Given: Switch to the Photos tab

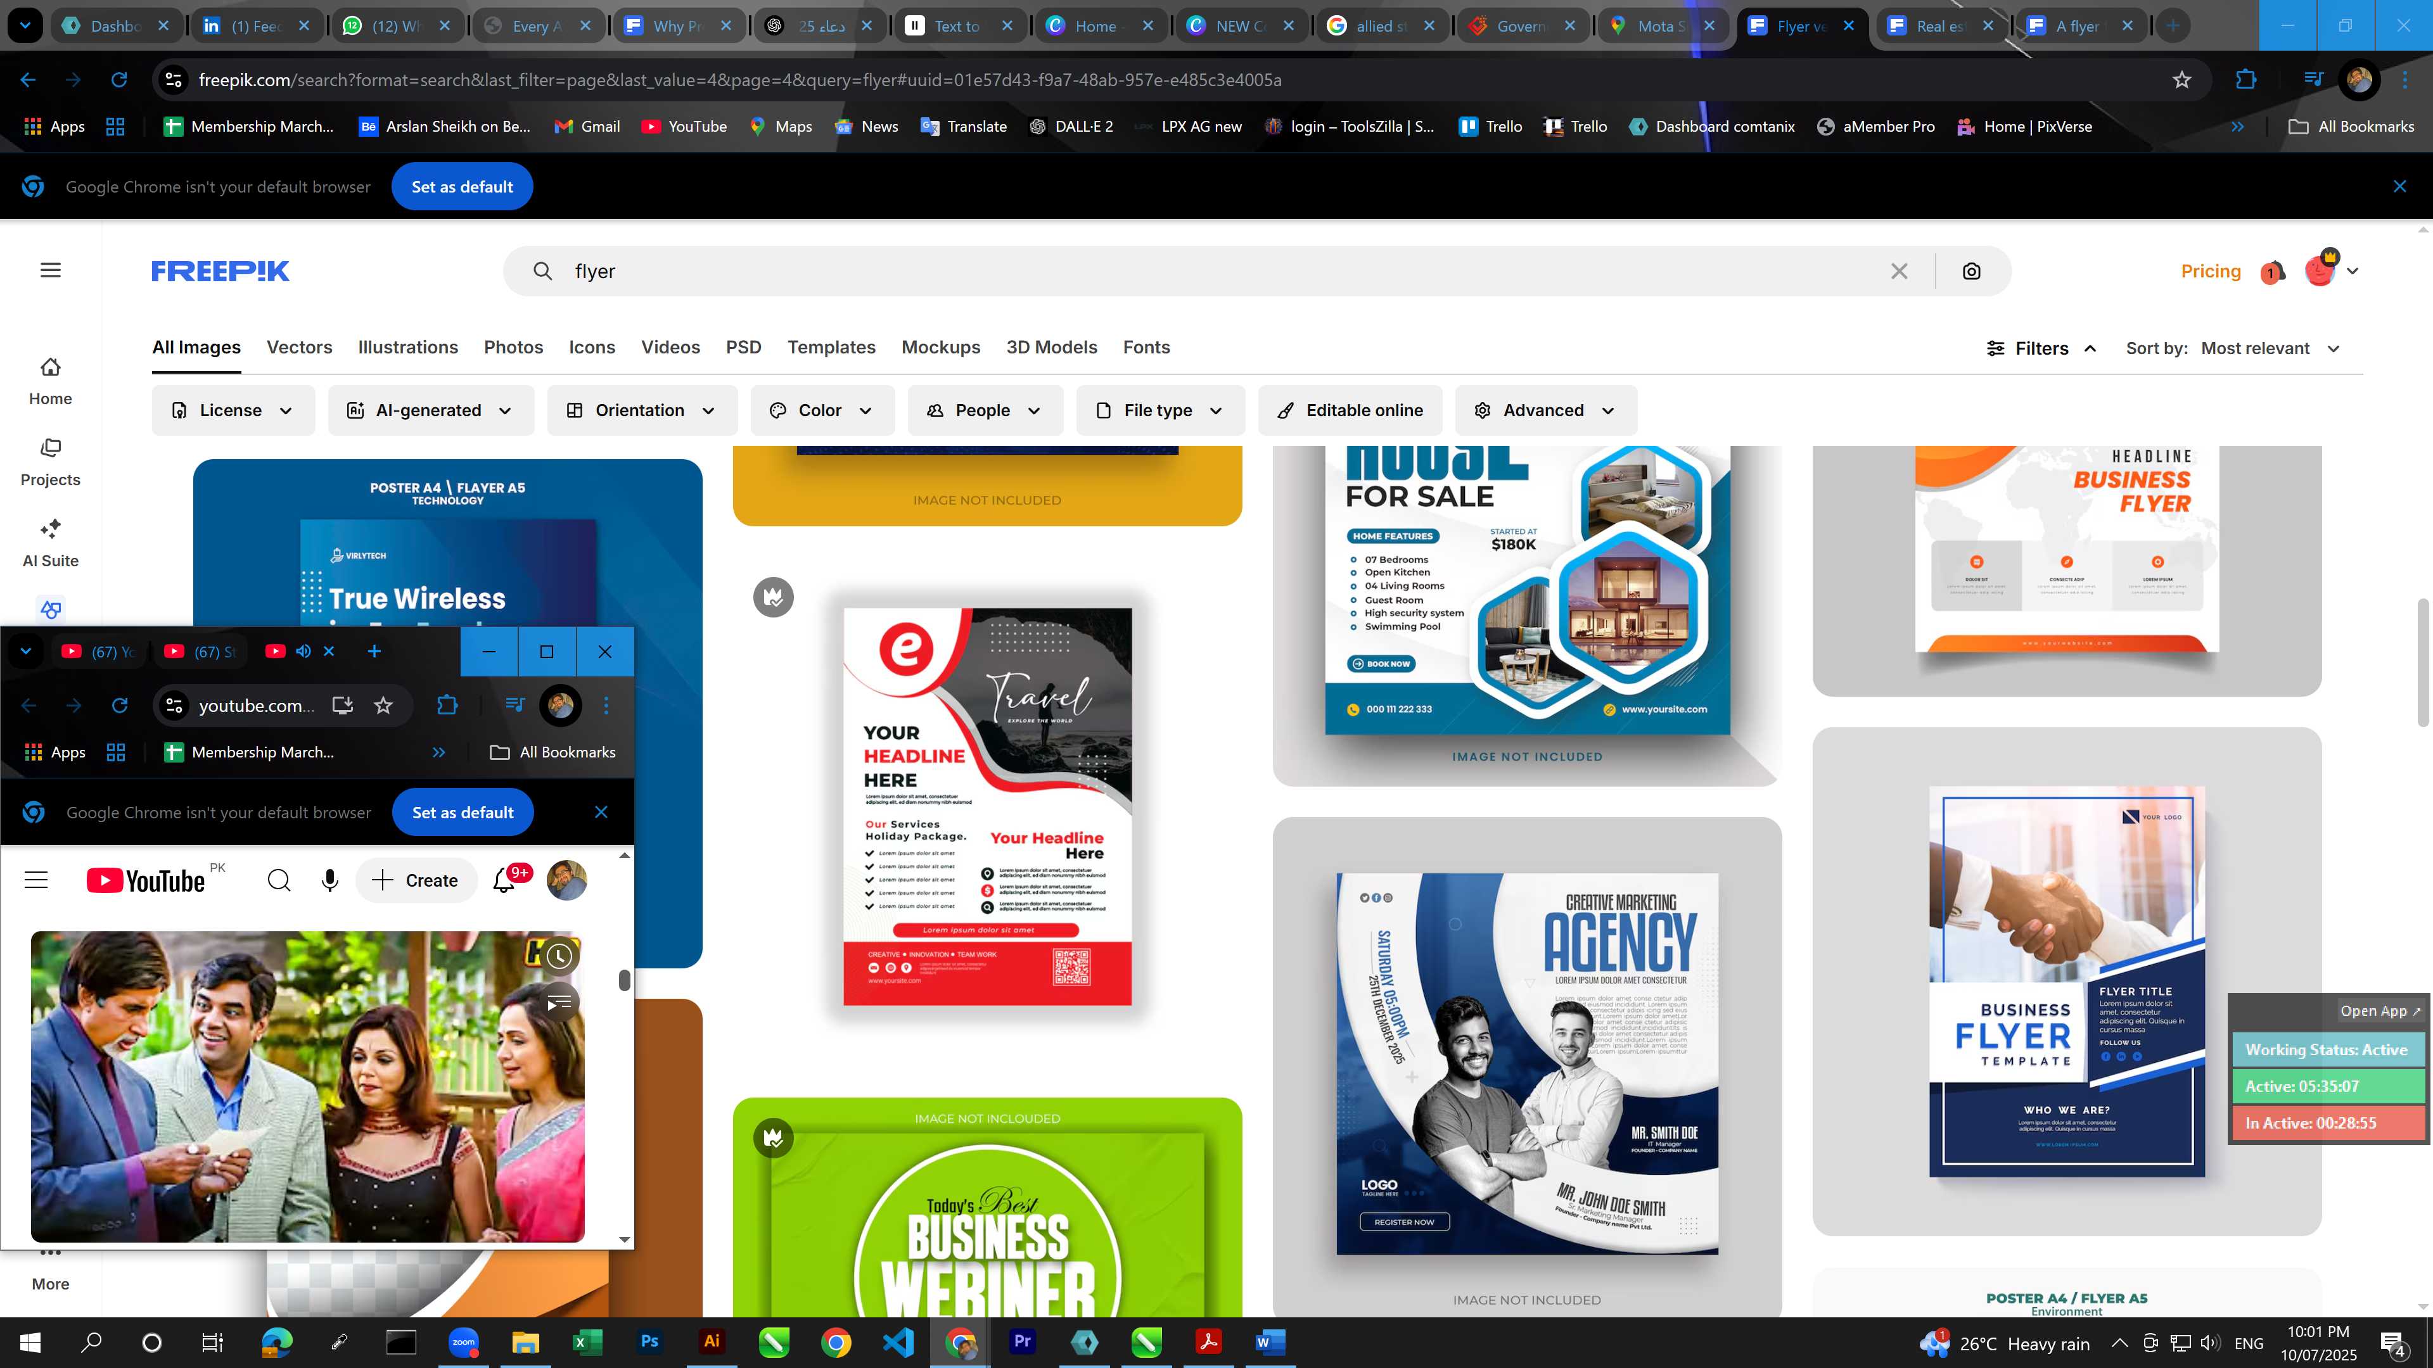Looking at the screenshot, I should click(514, 348).
